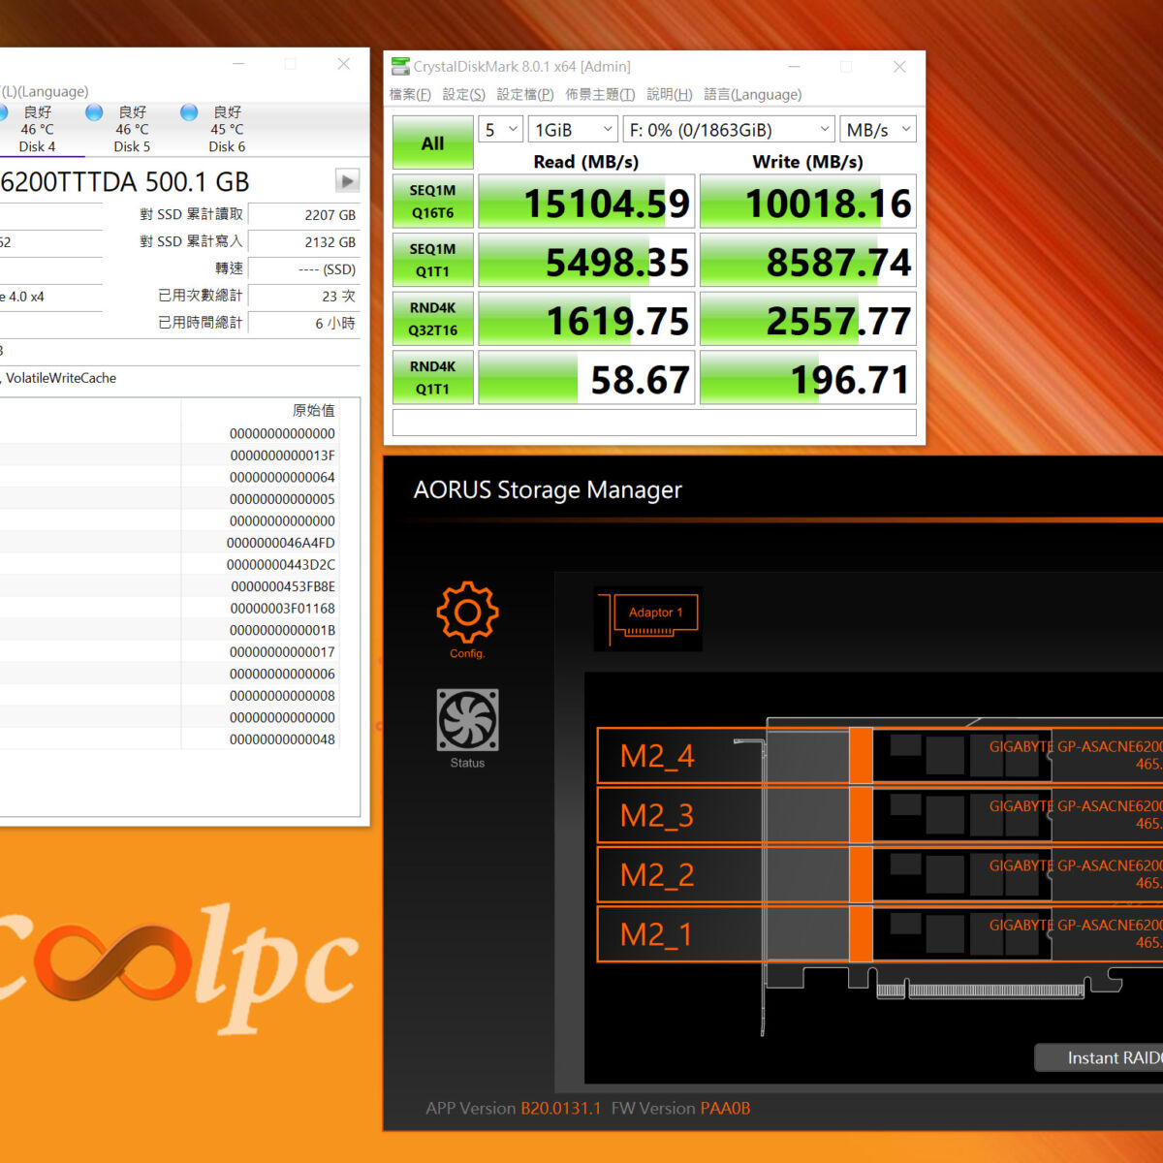Run the SEQ1M Q1T1 test
Viewport: 1163px width, 1163px height.
432,260
